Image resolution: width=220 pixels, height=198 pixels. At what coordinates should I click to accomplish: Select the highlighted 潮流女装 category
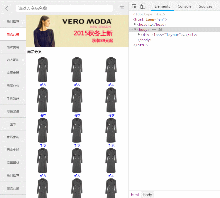click(x=13, y=34)
